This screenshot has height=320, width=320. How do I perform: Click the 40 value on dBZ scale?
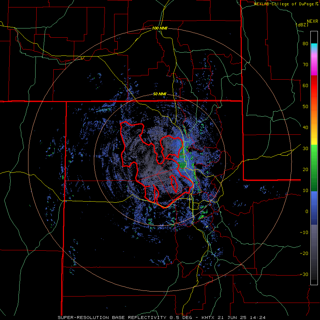click(x=305, y=128)
